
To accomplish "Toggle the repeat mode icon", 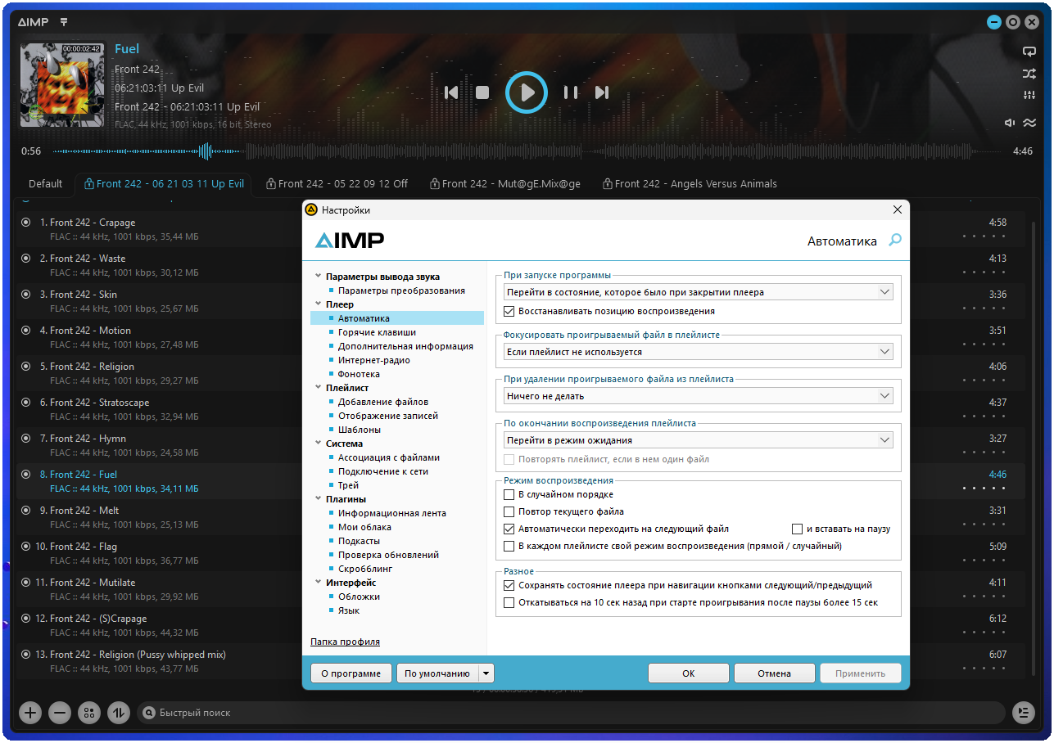I will click(1029, 51).
